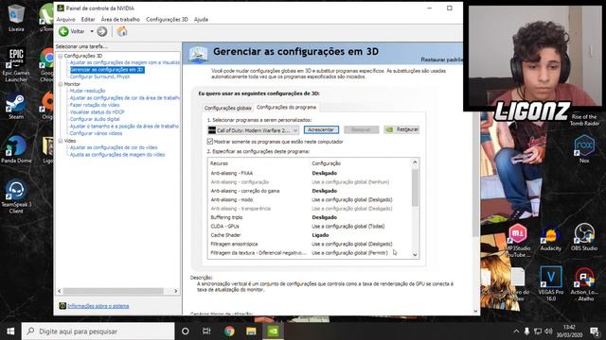The width and height of the screenshot is (606, 340).
Task: Open the Editar menu
Action: [88, 19]
